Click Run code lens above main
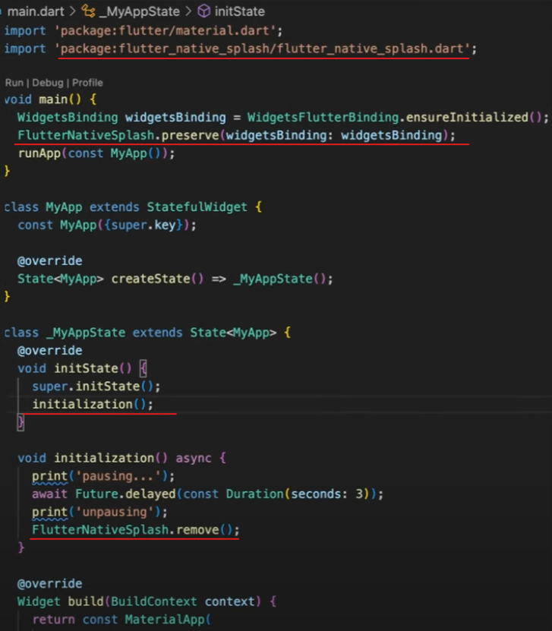This screenshot has height=631, width=552. [x=14, y=83]
